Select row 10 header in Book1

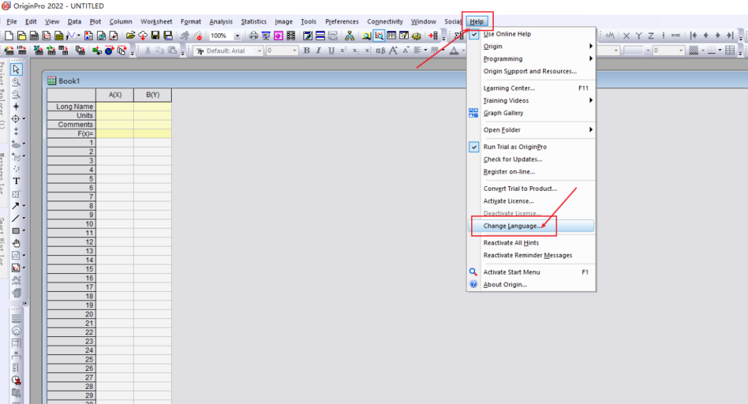click(x=71, y=224)
